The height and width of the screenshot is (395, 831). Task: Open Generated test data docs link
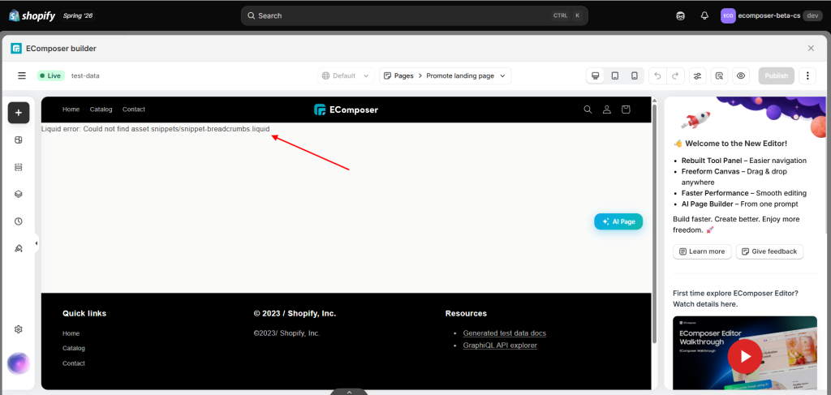[505, 333]
